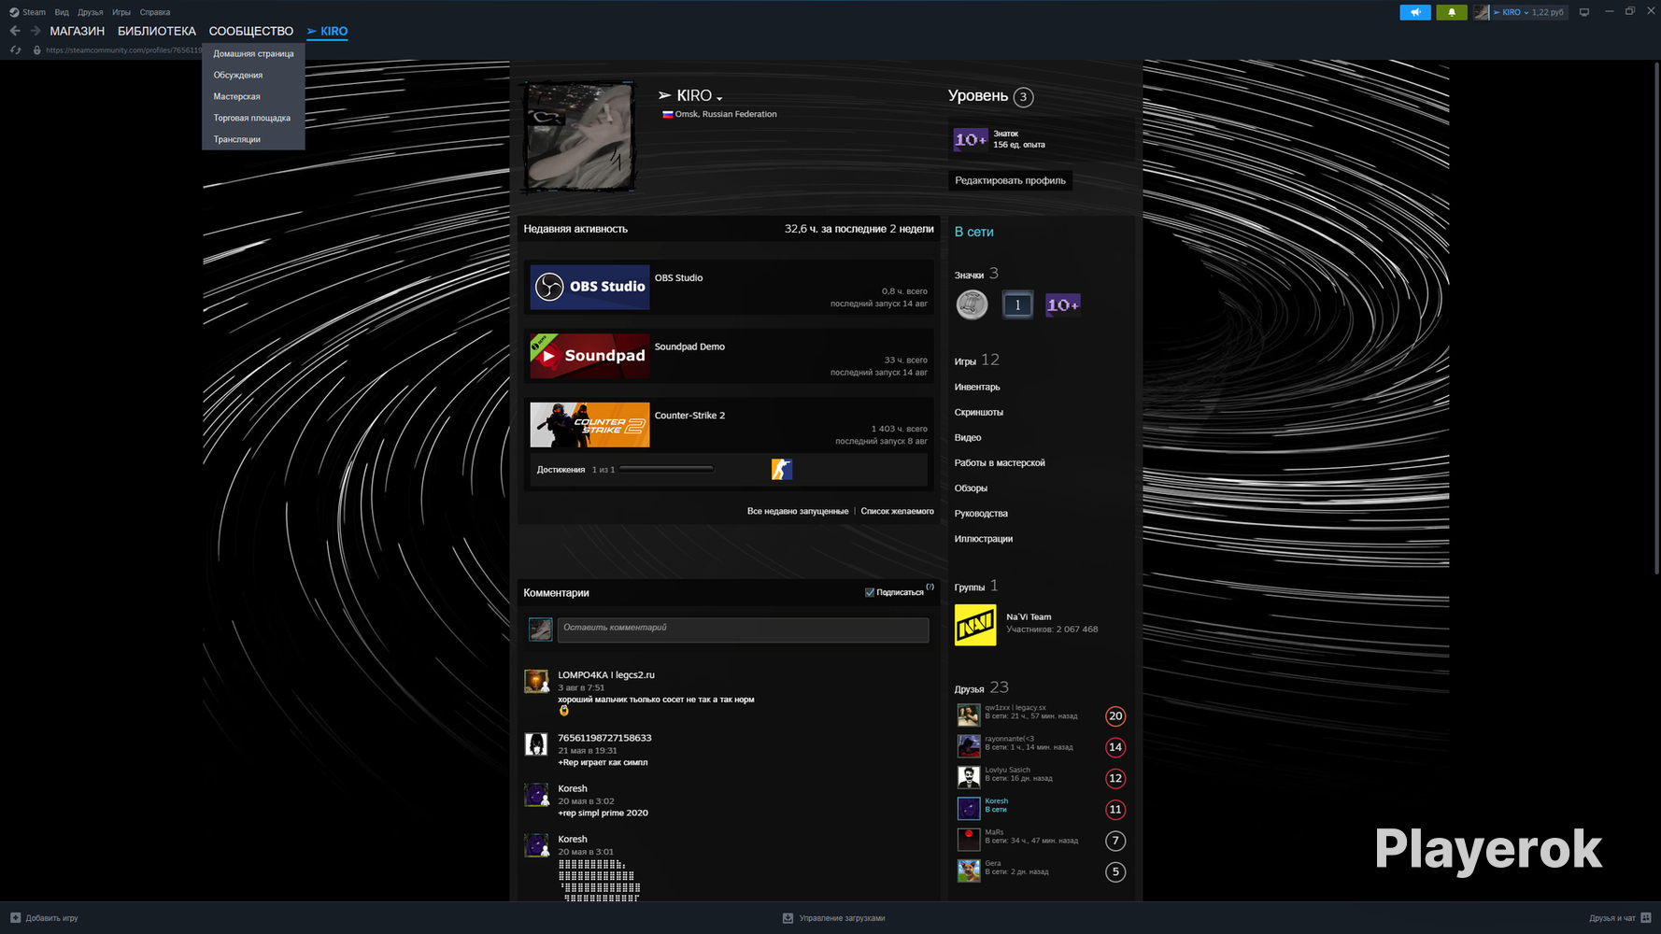Open MaRs friend's avatar
The width and height of the screenshot is (1661, 934).
pos(969,840)
